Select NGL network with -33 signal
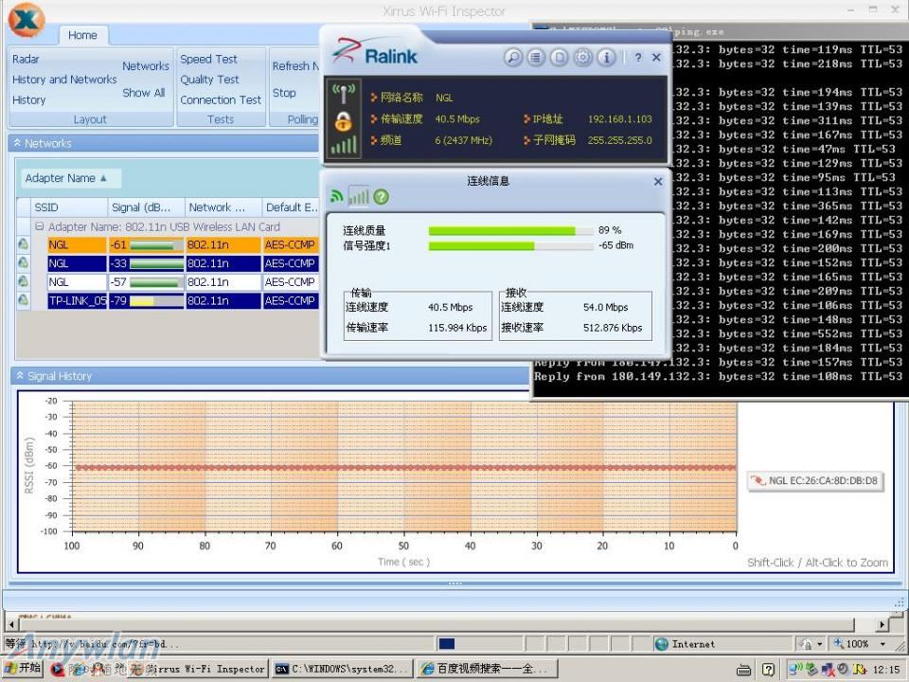909x682 pixels. [x=183, y=264]
